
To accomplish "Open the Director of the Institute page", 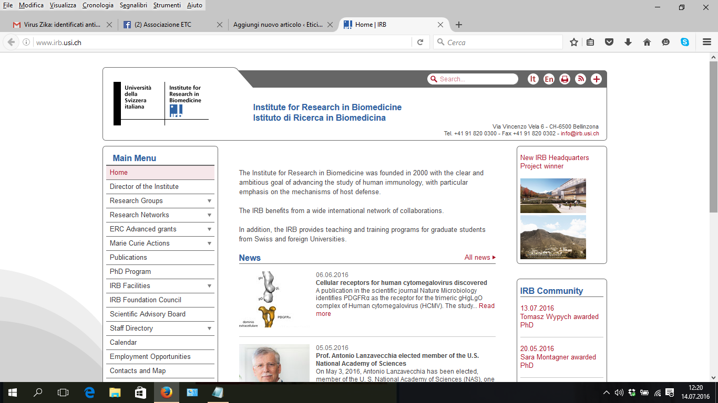I will coord(144,187).
